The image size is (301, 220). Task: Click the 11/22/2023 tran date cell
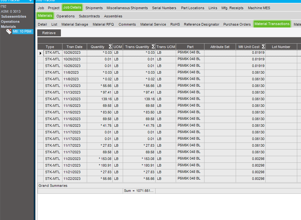(74, 179)
